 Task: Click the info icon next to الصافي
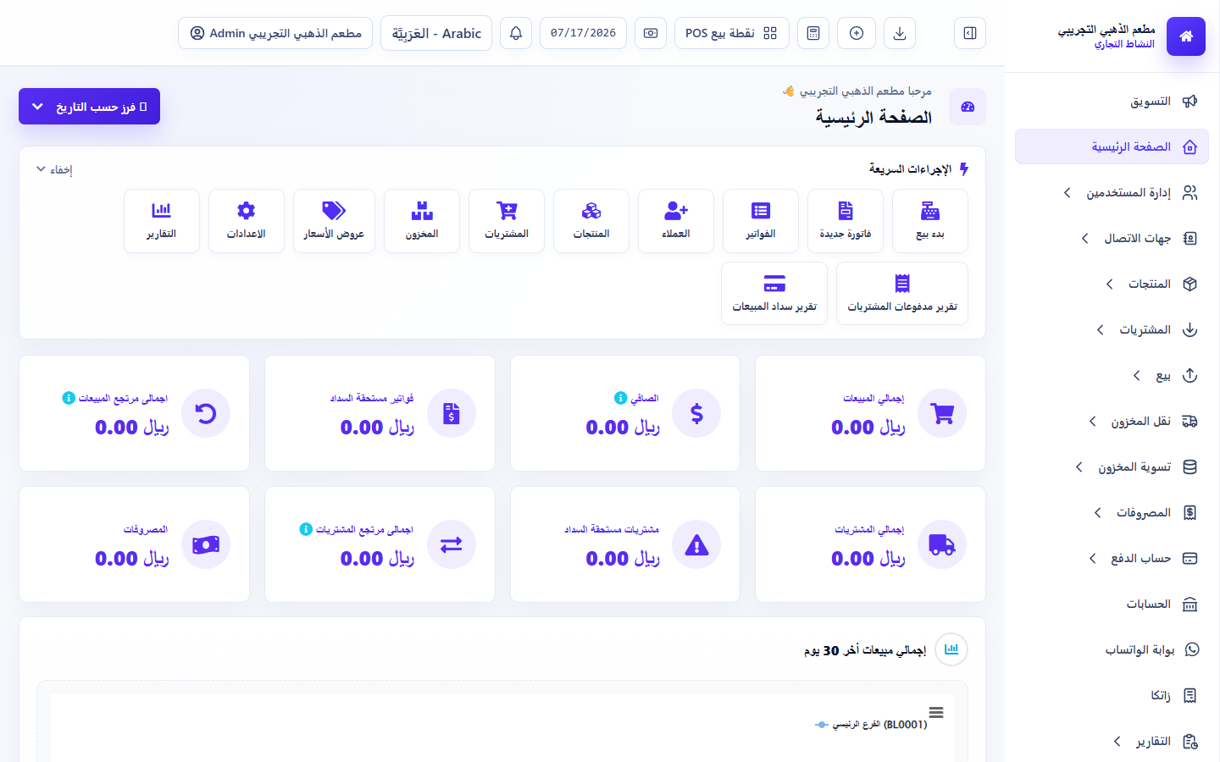click(x=620, y=398)
